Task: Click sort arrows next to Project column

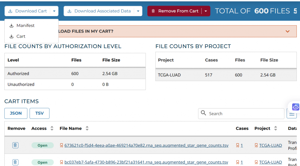Action: pos(275,128)
